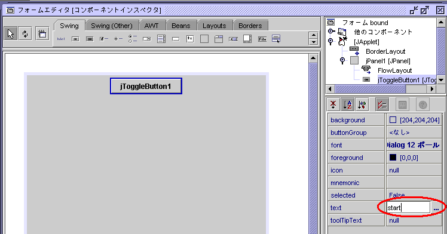This screenshot has width=447, height=234.
Task: Click the grayed-out help question mark button
Action: (x=422, y=104)
